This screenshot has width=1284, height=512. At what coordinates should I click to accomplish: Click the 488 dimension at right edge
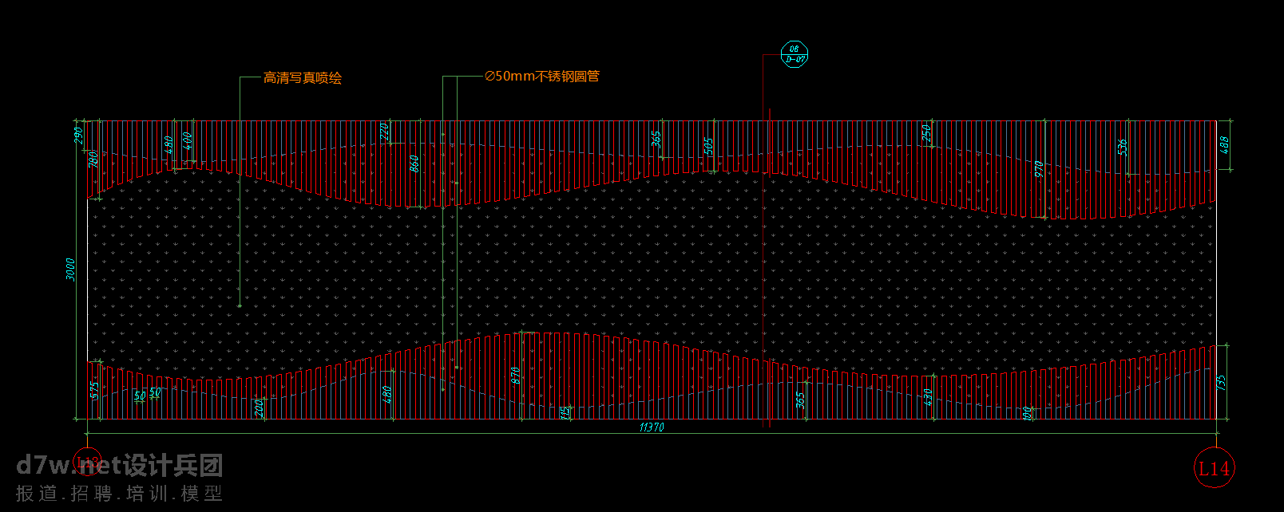(x=1224, y=144)
